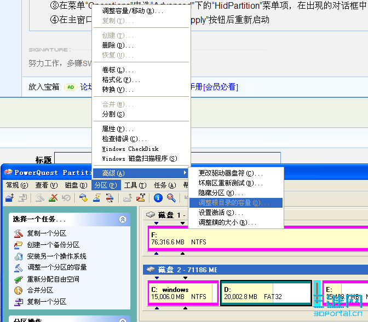368x322 pixels.
Task: Collapse the 选择一个任务 panel
Action: click(x=123, y=219)
